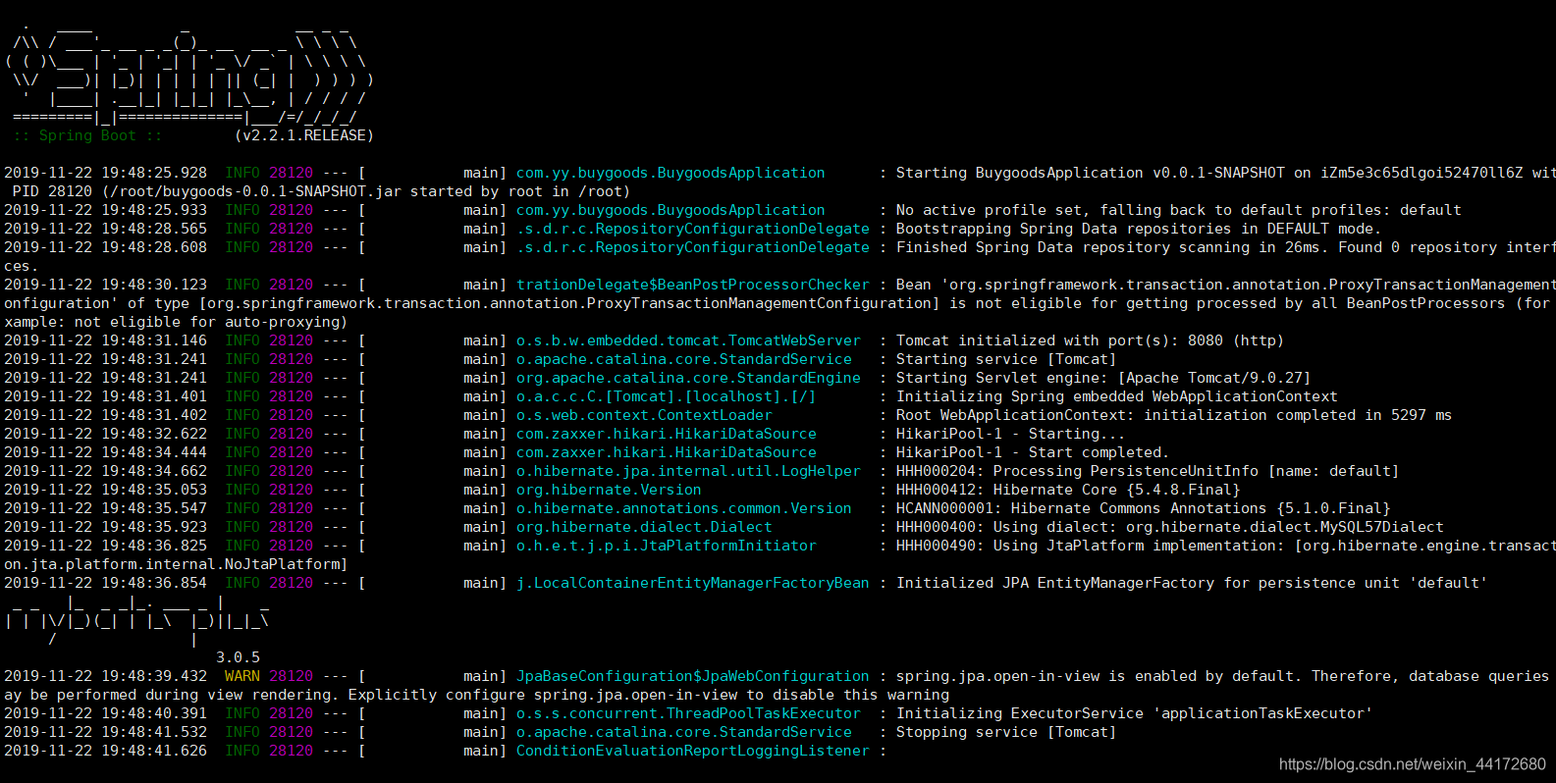Click the 'xample: not eligible for auto-proxying)' line
The height and width of the screenshot is (783, 1556).
(176, 322)
